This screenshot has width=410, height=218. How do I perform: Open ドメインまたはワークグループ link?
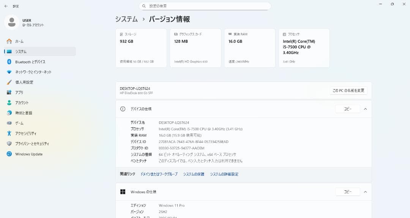pyautogui.click(x=159, y=174)
